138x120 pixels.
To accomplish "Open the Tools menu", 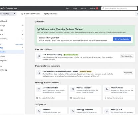I will point(75,8).
